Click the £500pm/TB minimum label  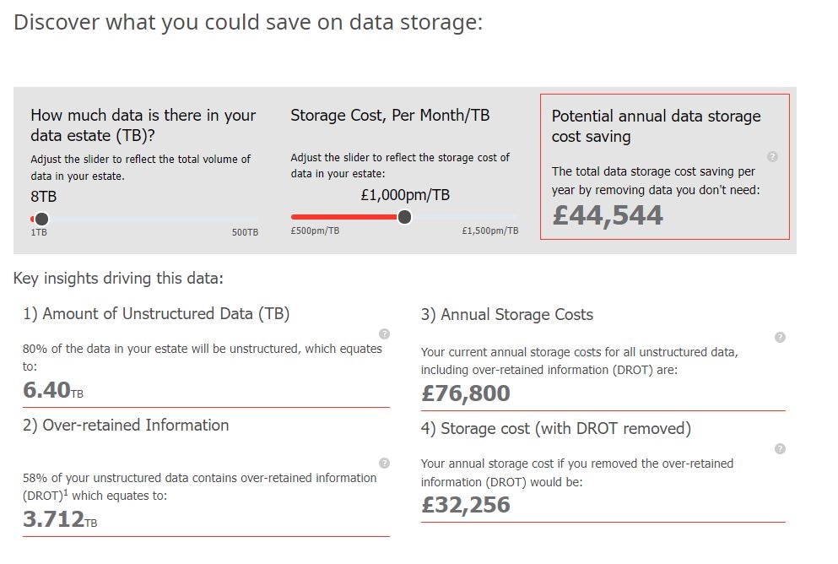pos(315,231)
